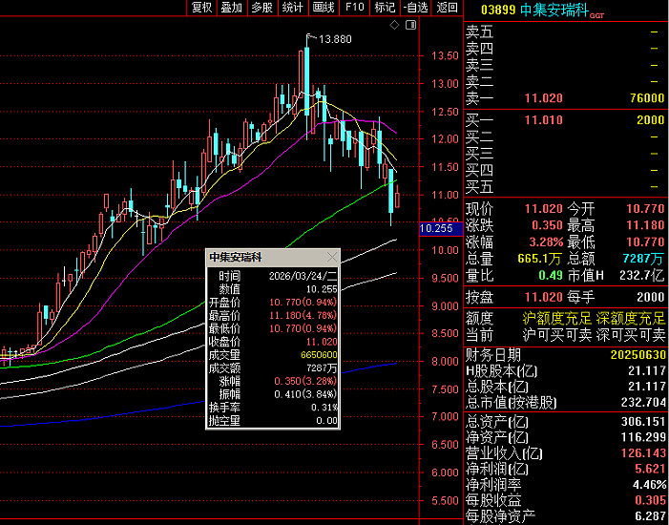This screenshot has height=525, width=669.
Task: Click the 沪额度充足 status text
Action: tap(556, 319)
